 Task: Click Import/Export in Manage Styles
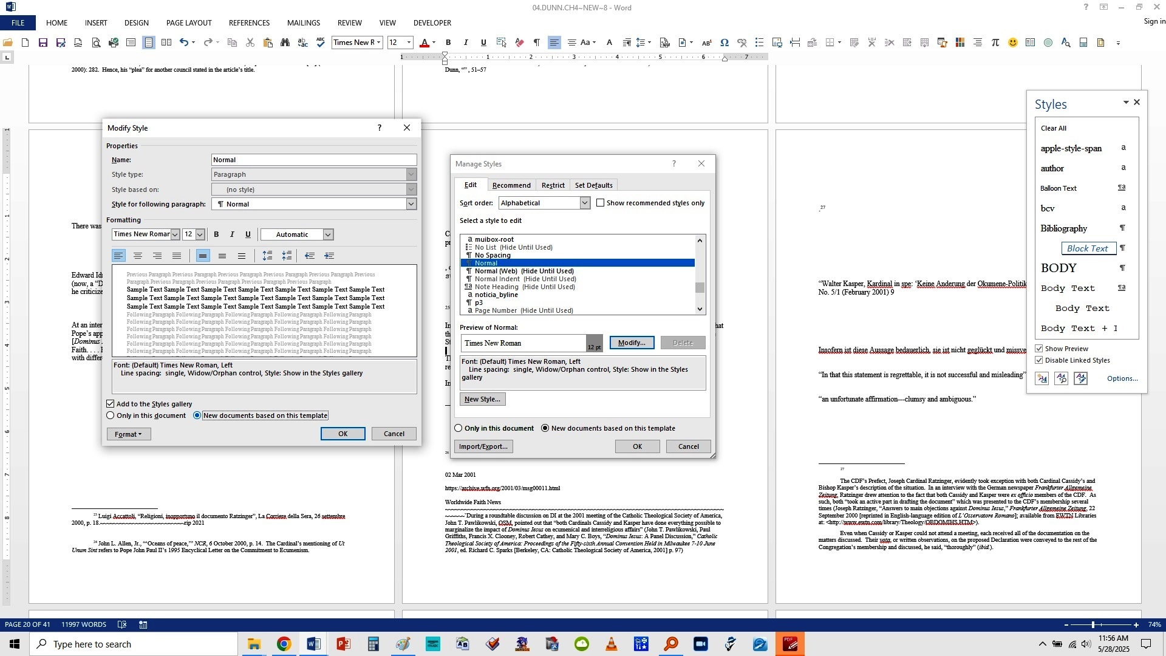click(483, 446)
